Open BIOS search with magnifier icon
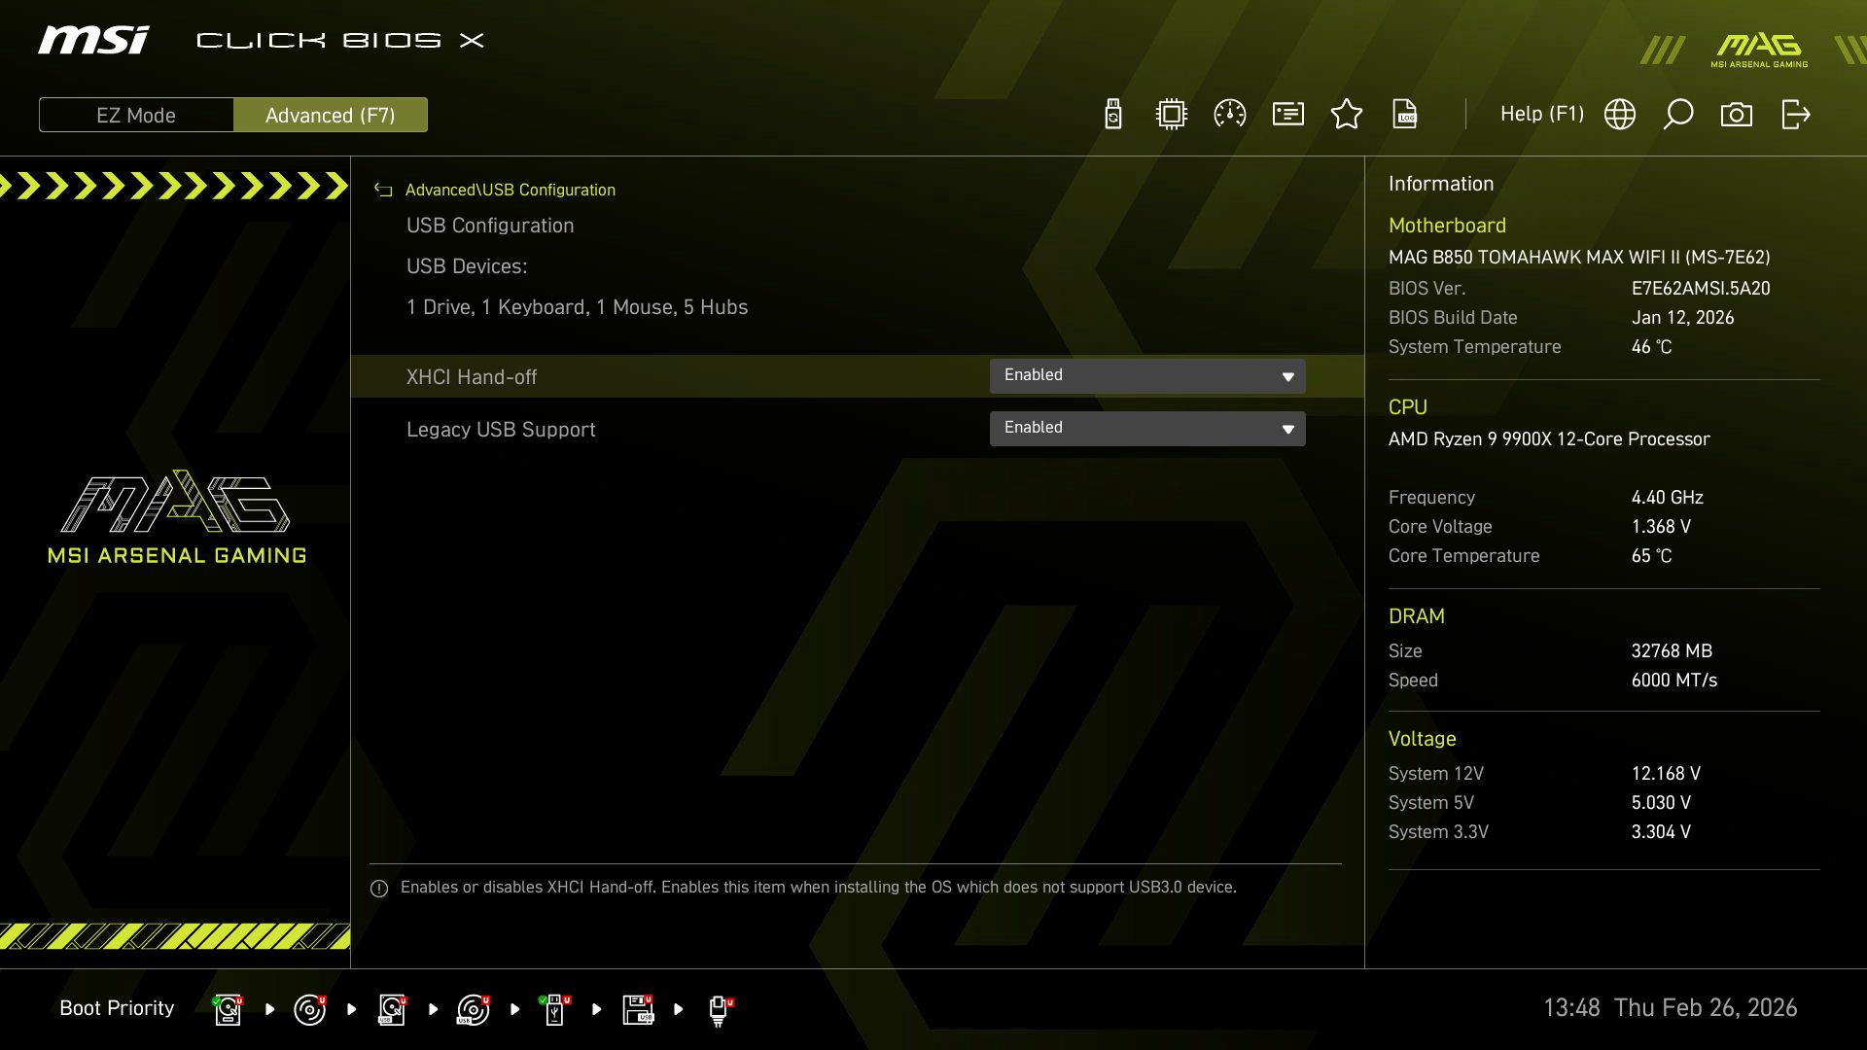This screenshot has height=1050, width=1867. point(1677,114)
